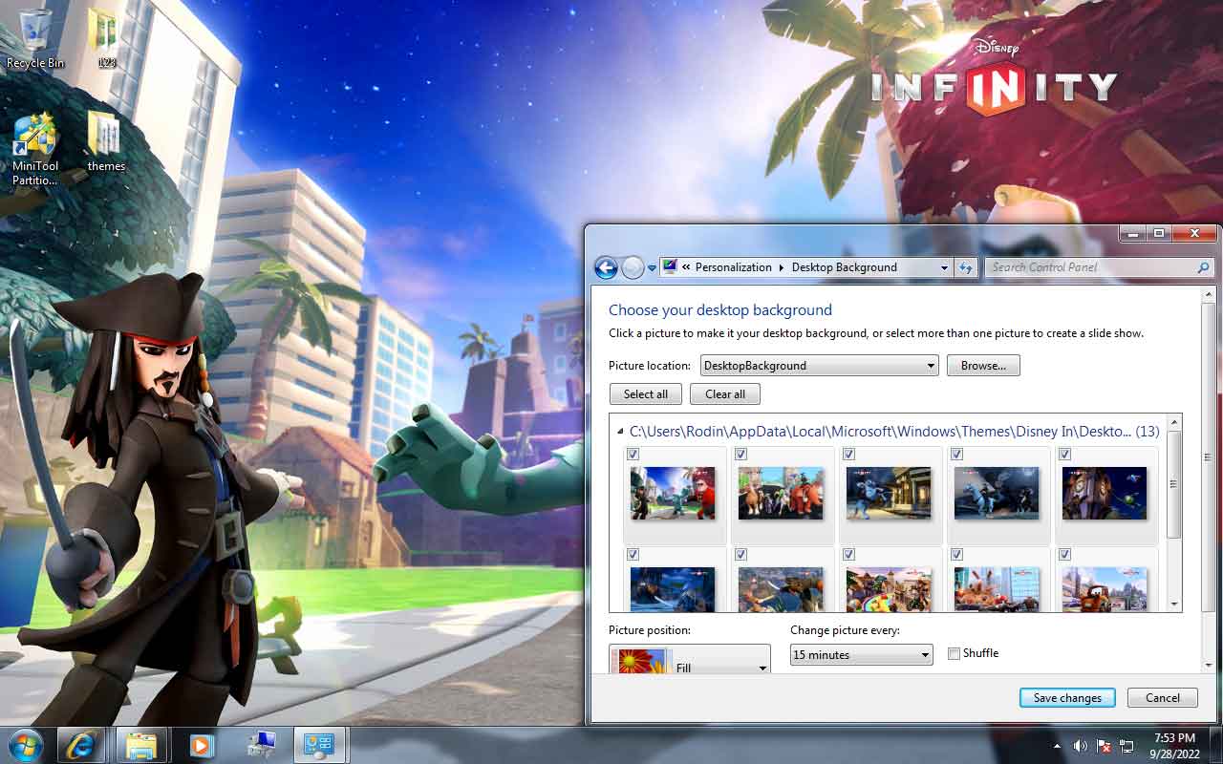
Task: Select MiniTool Partition Wizard shortcut
Action: (x=35, y=149)
